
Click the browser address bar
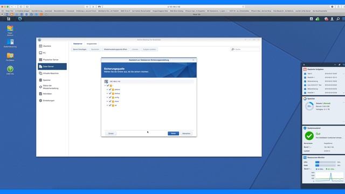(174, 7)
